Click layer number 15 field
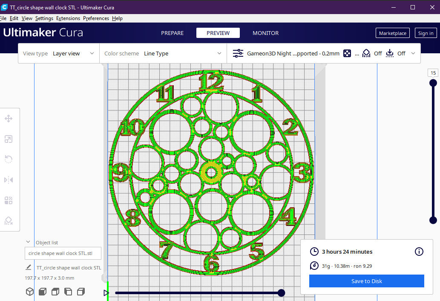The width and height of the screenshot is (440, 301). coord(433,73)
